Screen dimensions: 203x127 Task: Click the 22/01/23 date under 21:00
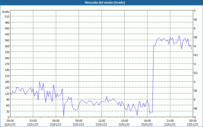click(x=170, y=124)
